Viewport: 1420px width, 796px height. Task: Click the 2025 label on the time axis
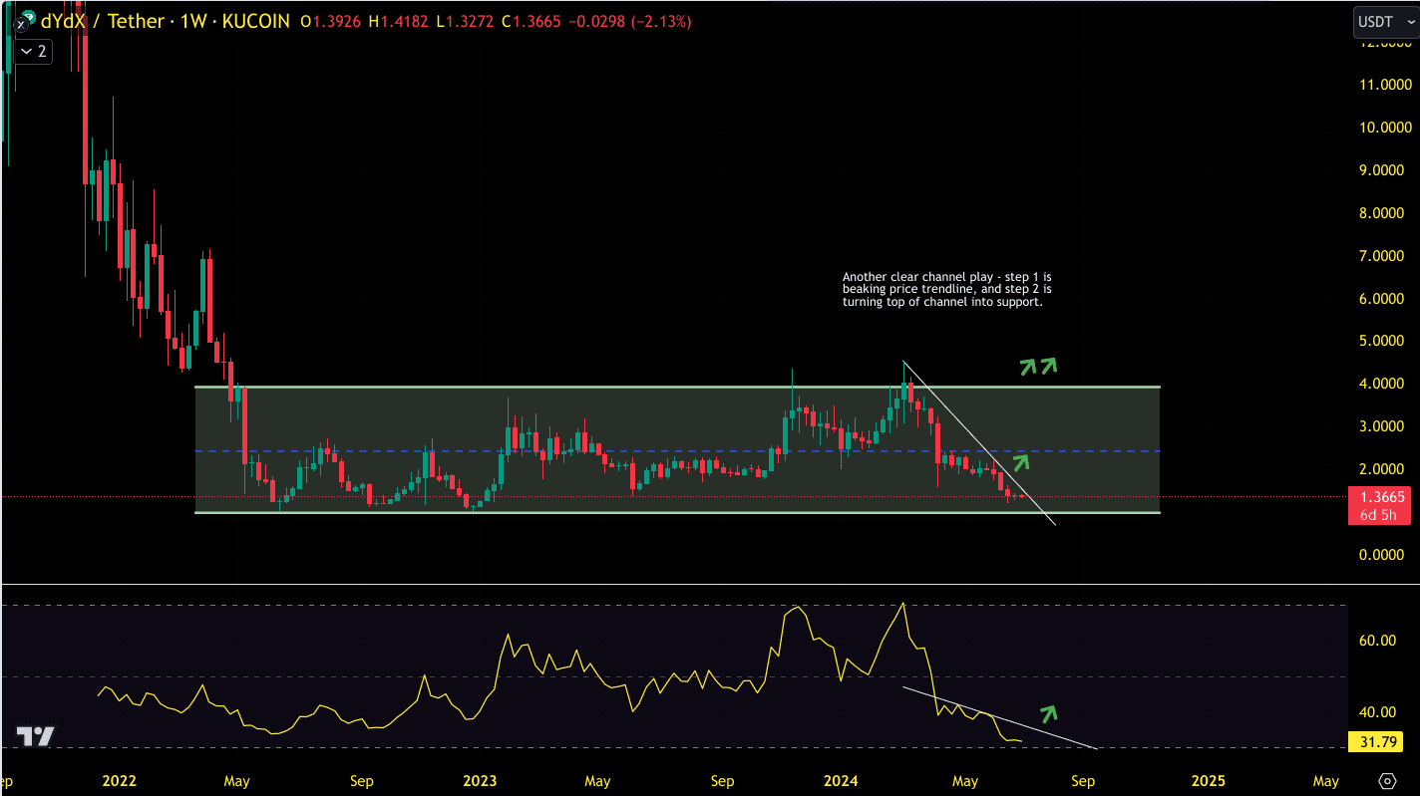tap(1208, 781)
